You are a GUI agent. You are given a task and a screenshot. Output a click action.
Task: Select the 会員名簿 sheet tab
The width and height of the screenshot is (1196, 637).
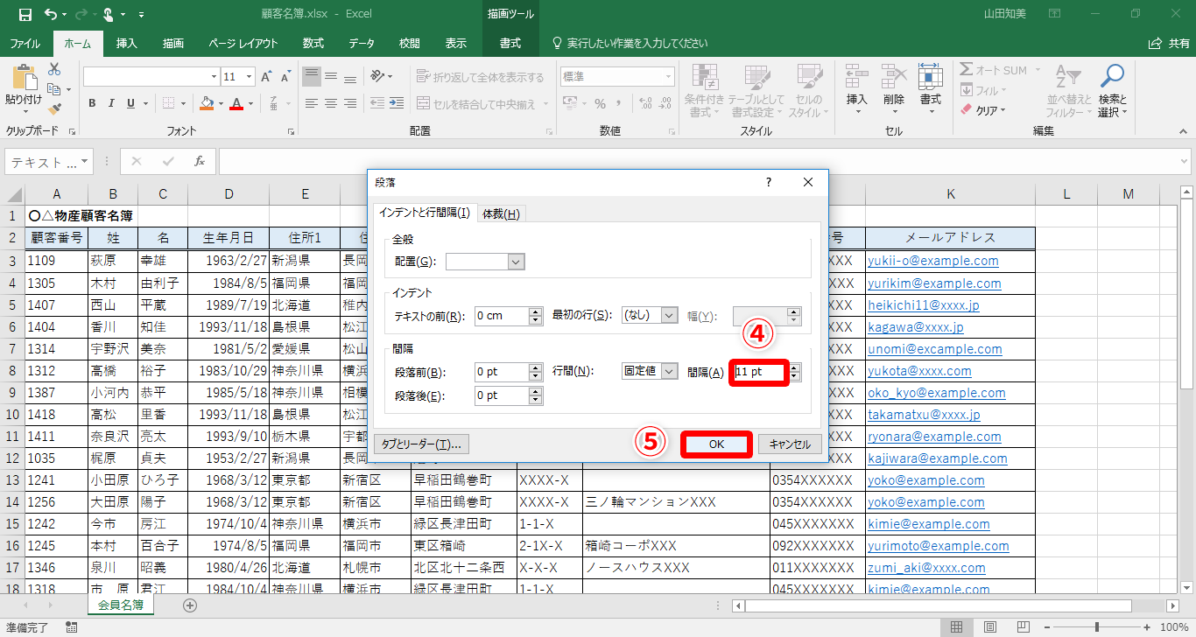121,605
